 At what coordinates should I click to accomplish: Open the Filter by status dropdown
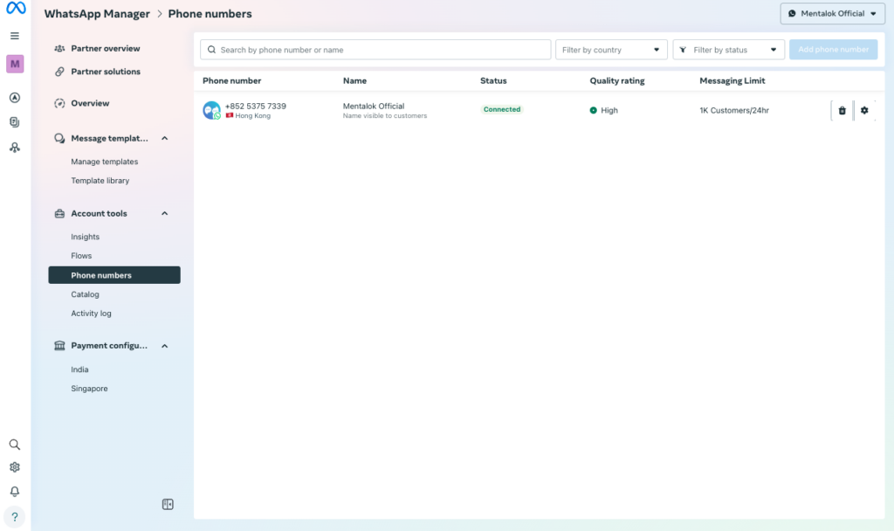pyautogui.click(x=729, y=50)
